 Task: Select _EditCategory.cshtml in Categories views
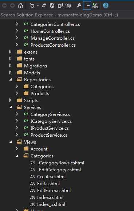pyautogui.click(x=59, y=170)
